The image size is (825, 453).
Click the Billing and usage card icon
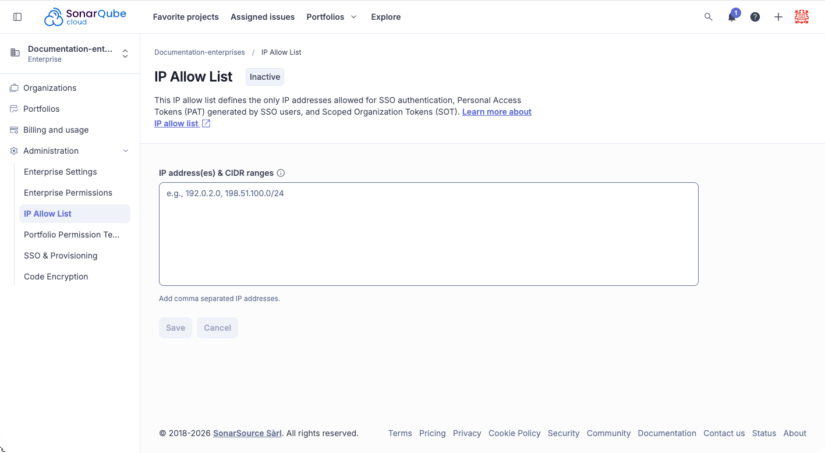(x=14, y=130)
